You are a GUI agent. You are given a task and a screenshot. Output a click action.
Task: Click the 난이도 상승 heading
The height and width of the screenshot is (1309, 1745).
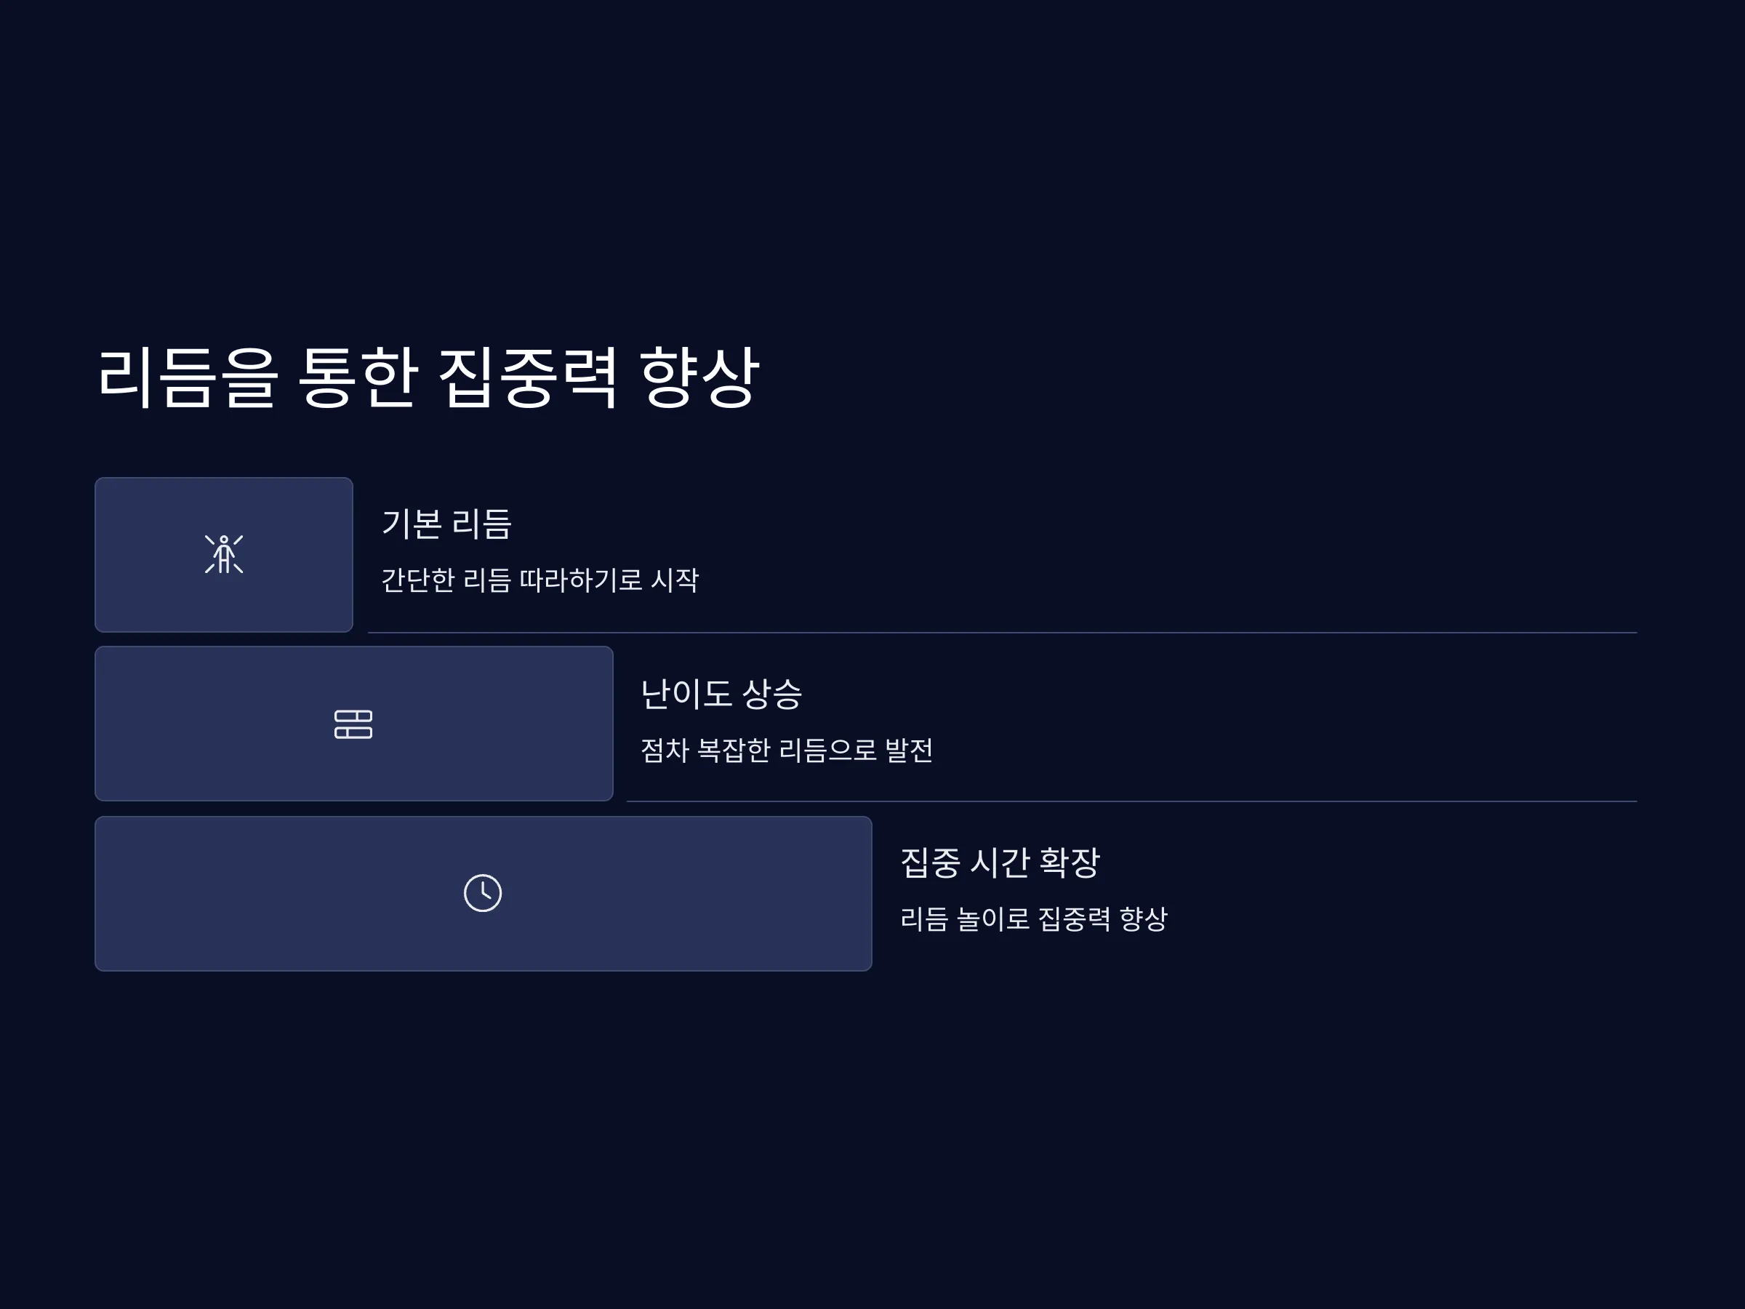[721, 694]
